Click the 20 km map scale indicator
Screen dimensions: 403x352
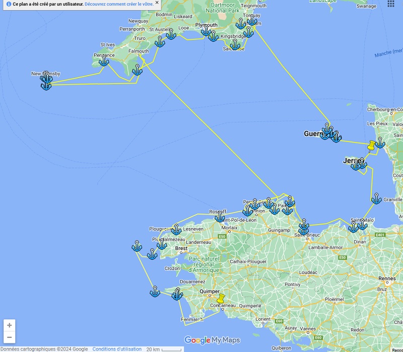coord(164,349)
